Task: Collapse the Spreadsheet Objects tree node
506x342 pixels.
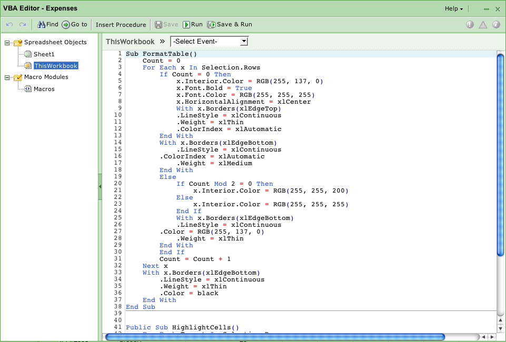Action: tap(7, 43)
